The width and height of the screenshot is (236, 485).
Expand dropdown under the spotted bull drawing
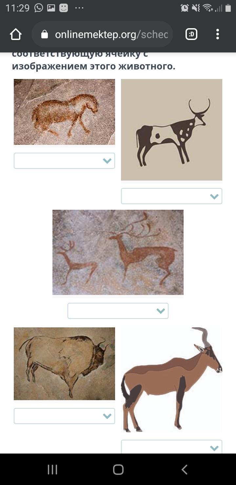pyautogui.click(x=171, y=196)
